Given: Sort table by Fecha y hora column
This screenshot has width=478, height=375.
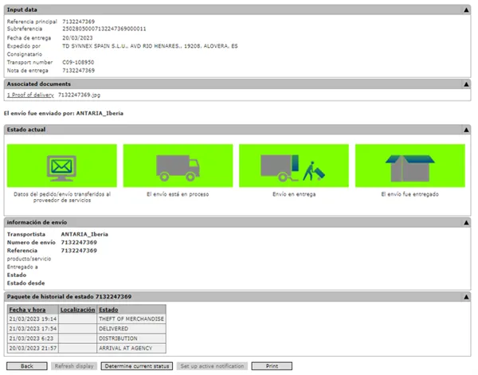Looking at the screenshot, I should tap(27, 309).
